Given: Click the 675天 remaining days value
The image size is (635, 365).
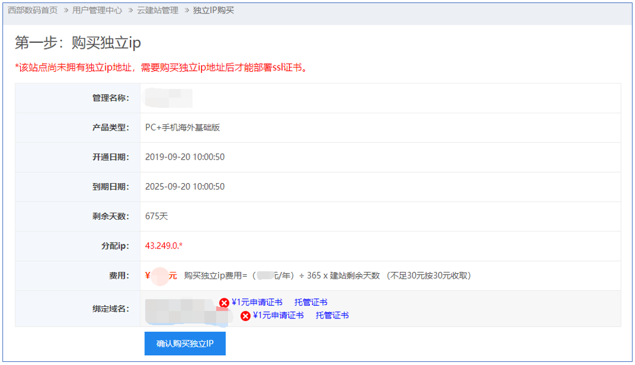Looking at the screenshot, I should pyautogui.click(x=156, y=216).
